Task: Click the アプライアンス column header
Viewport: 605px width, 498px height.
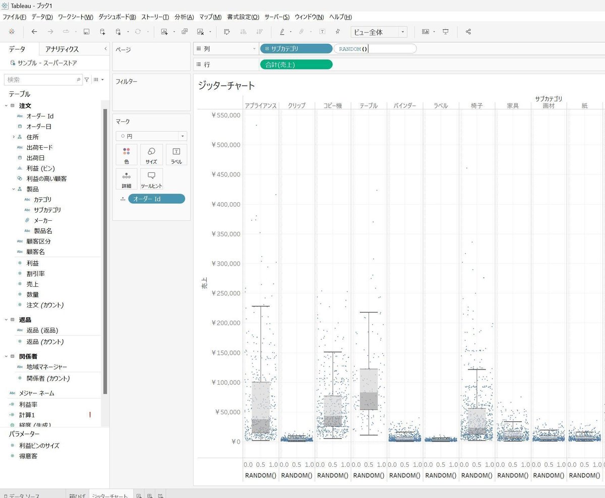Action: (x=261, y=106)
